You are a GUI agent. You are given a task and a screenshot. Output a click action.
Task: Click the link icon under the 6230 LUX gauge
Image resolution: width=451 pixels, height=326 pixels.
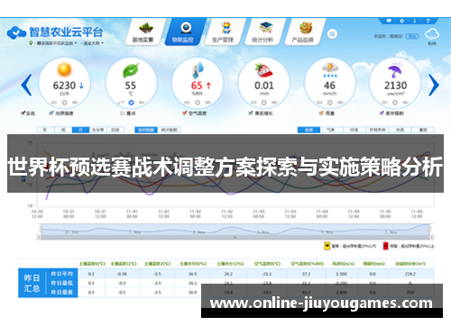click(54, 103)
